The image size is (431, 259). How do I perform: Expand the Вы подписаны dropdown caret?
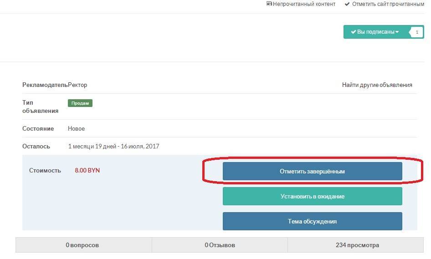coord(397,32)
